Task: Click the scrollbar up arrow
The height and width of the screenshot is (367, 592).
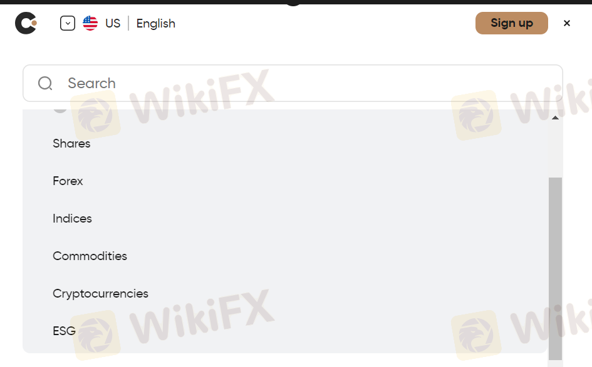Action: [x=555, y=118]
